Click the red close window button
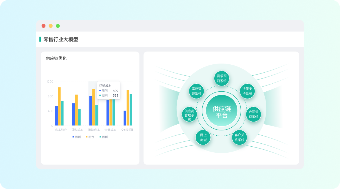 [x=44, y=26]
